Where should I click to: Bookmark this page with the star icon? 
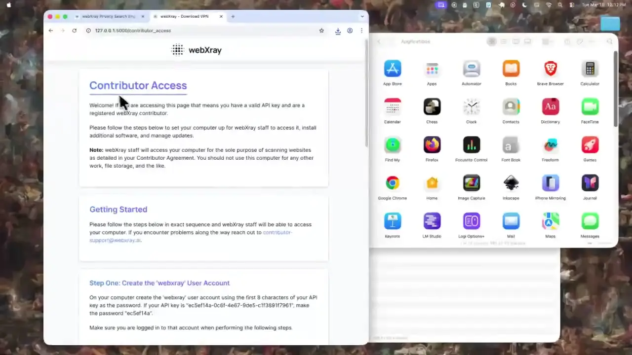click(x=321, y=31)
